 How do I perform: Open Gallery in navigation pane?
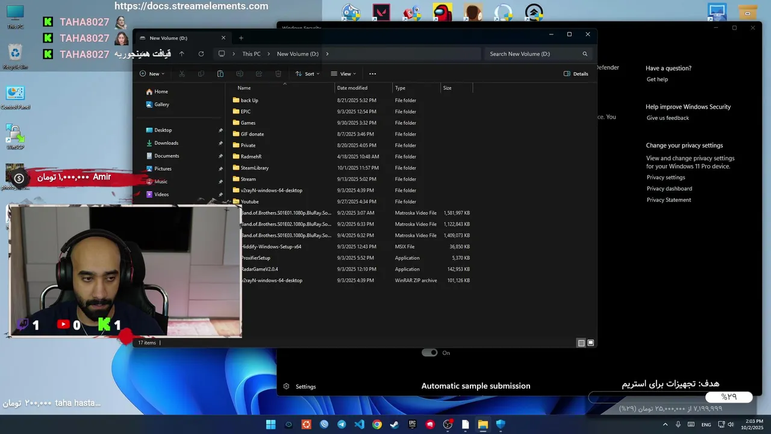point(161,104)
